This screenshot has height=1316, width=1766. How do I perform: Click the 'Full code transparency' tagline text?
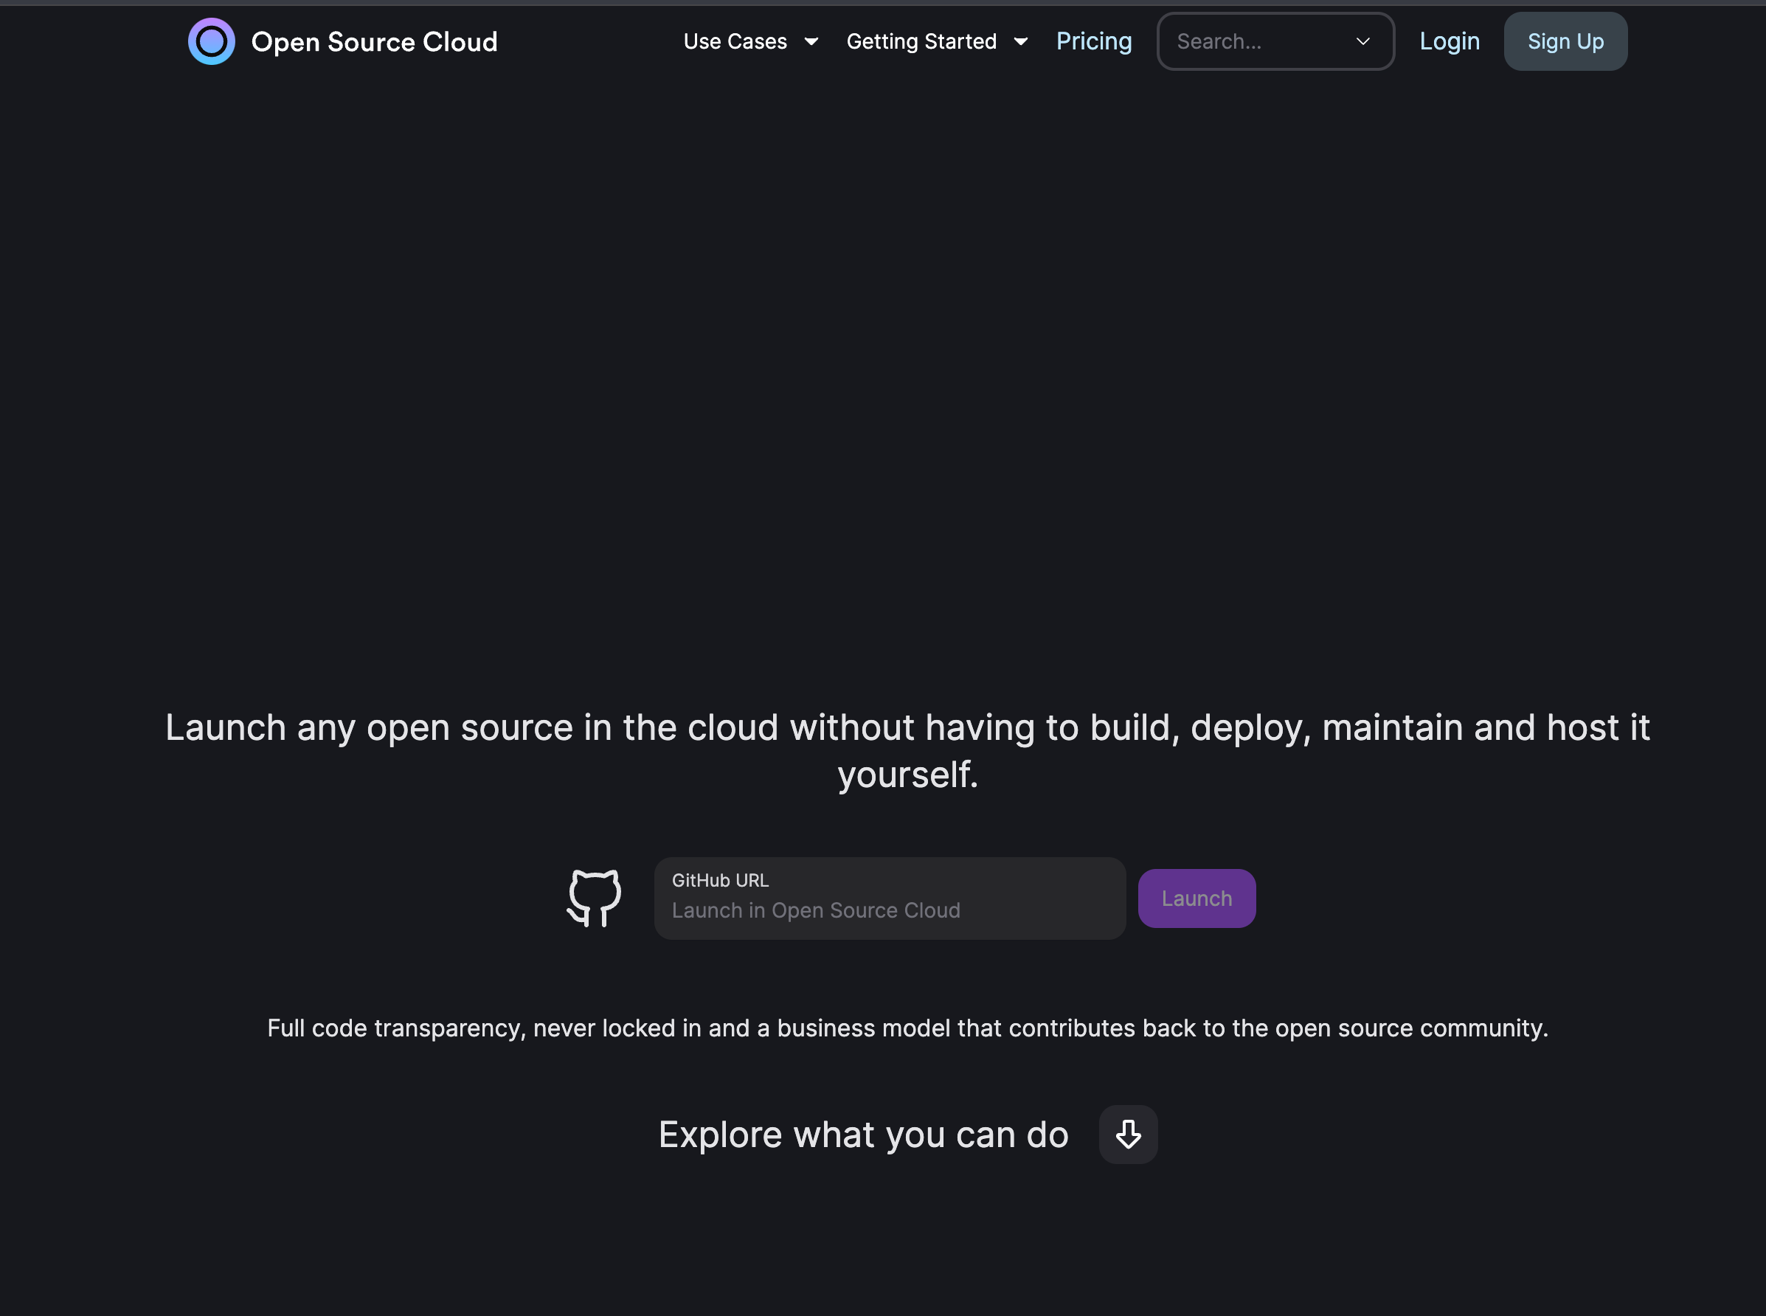click(x=907, y=1028)
